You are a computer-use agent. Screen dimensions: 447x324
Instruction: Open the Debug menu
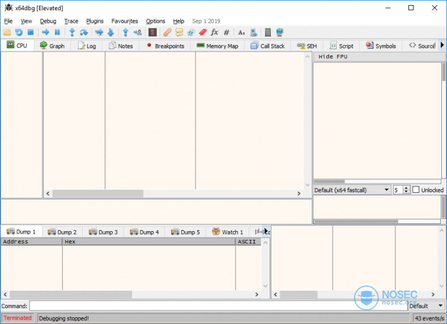click(48, 21)
